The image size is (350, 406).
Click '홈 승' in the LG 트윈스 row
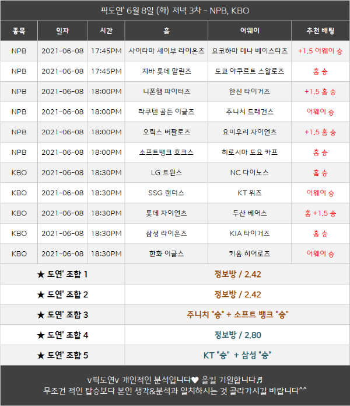click(320, 173)
